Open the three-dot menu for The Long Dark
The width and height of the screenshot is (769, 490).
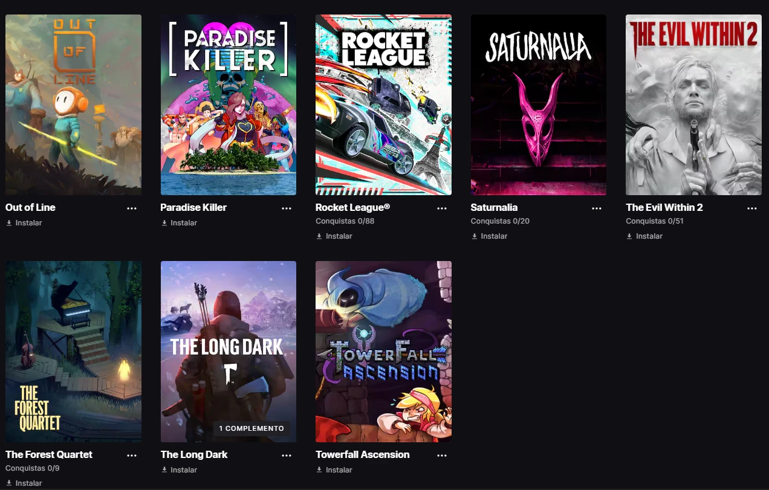287,455
